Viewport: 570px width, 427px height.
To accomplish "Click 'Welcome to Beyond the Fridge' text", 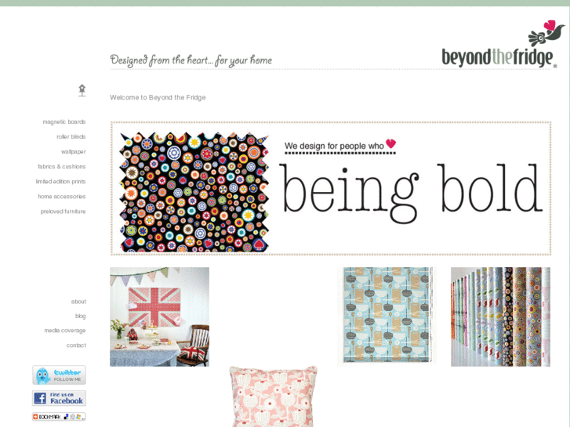I will pyautogui.click(x=158, y=97).
